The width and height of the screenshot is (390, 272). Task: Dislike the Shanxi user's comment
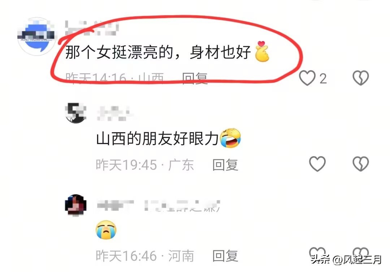click(361, 78)
